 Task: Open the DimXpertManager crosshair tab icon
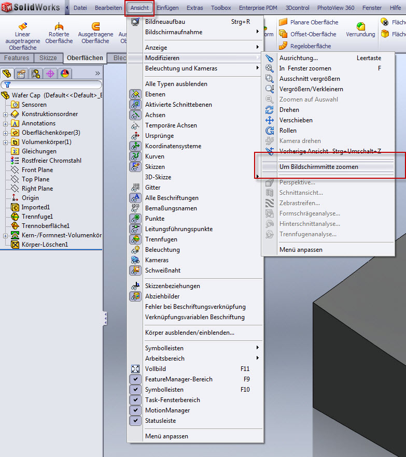point(50,74)
